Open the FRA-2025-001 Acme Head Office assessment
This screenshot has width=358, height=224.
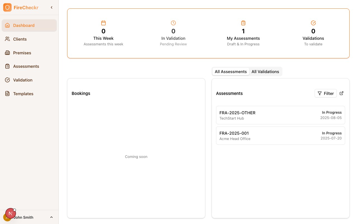(280, 136)
